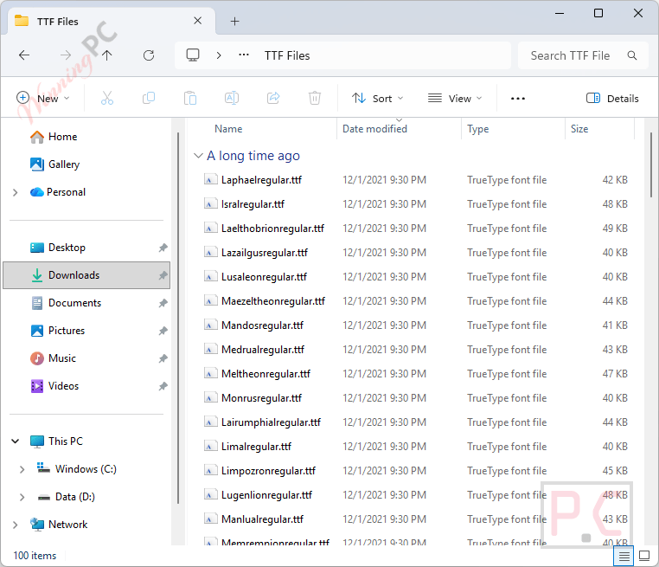
Task: Open Pictures in navigation pane
Action: (x=57, y=331)
